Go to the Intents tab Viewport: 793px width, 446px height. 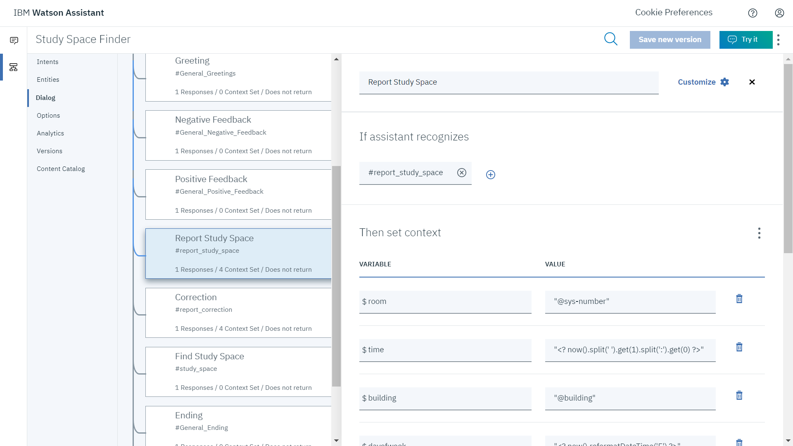[47, 62]
